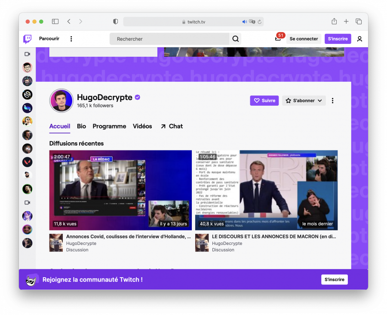Click the category box art beside Annonces Covid
Screen dimensions: 387x315
[56, 243]
